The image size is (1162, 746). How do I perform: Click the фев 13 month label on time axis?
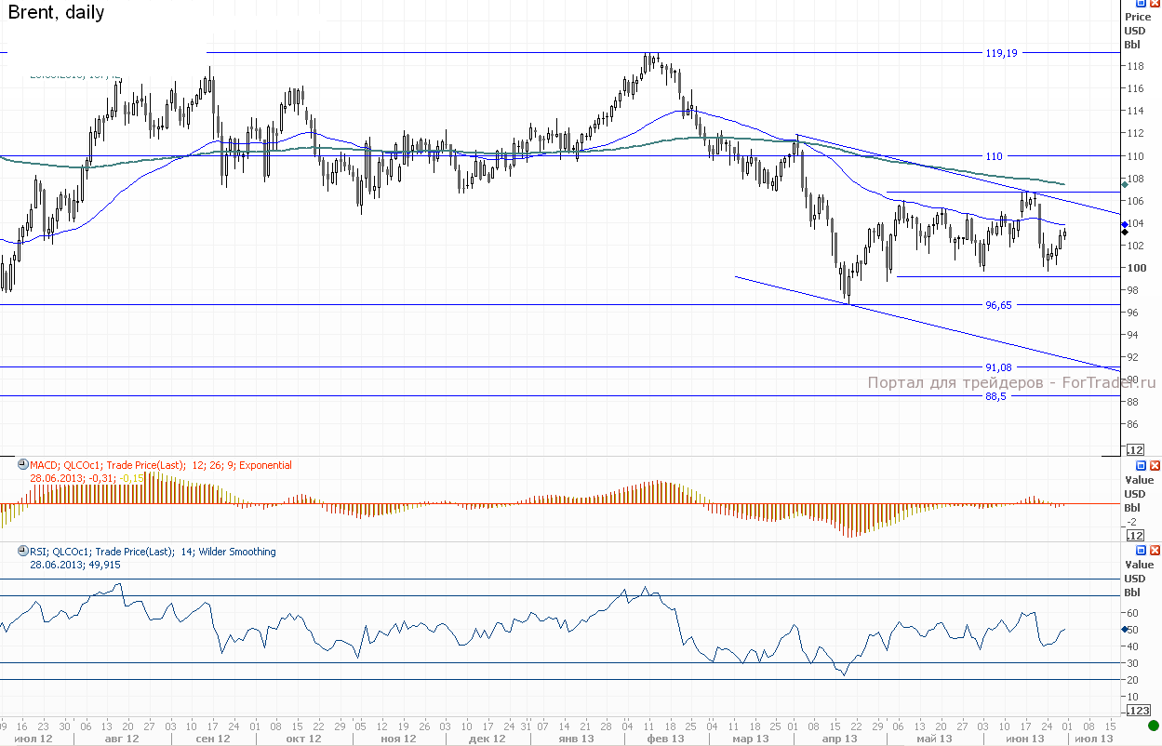point(665,739)
